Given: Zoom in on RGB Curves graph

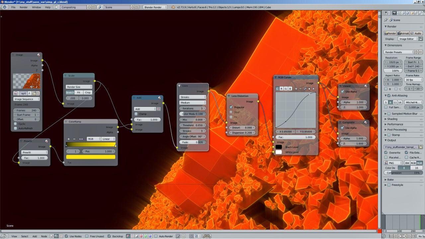Looking at the screenshot, I should pos(296,89).
